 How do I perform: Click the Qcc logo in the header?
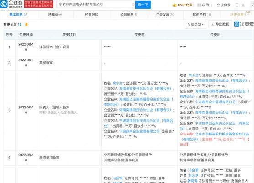coord(11,4)
